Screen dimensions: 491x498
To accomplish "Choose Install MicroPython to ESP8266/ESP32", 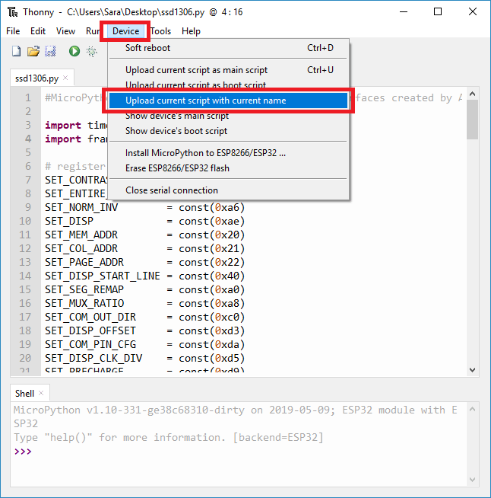I will (x=205, y=153).
